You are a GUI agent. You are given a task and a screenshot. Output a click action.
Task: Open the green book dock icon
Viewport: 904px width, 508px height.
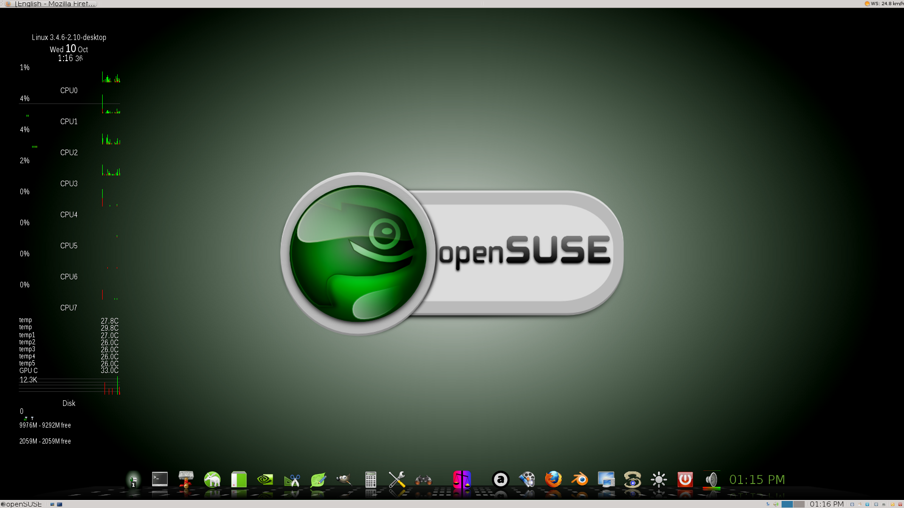pos(239,479)
